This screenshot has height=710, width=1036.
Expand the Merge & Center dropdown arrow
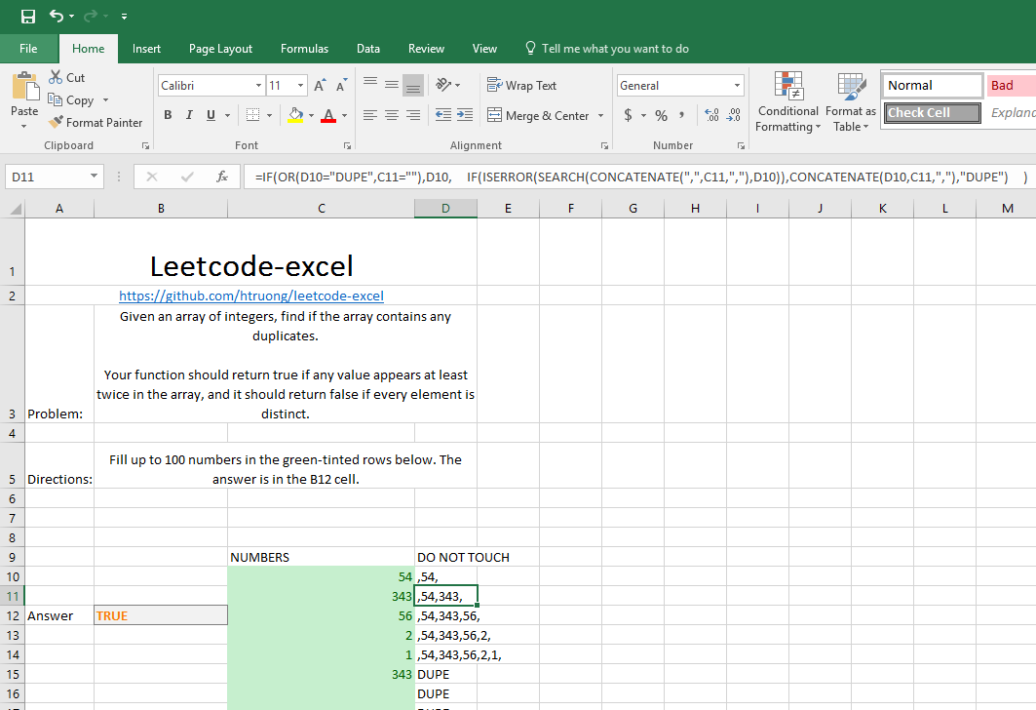tap(600, 115)
